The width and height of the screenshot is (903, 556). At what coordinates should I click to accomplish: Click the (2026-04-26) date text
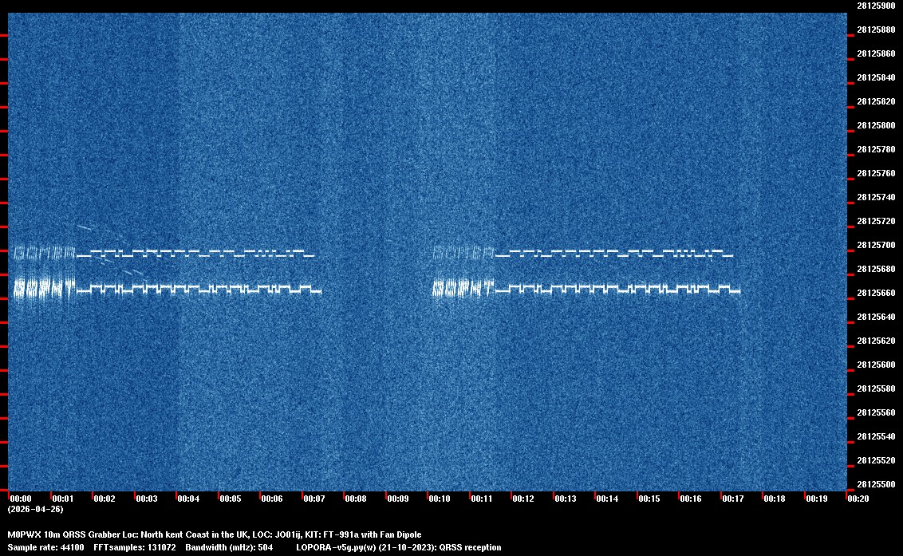click(x=35, y=509)
